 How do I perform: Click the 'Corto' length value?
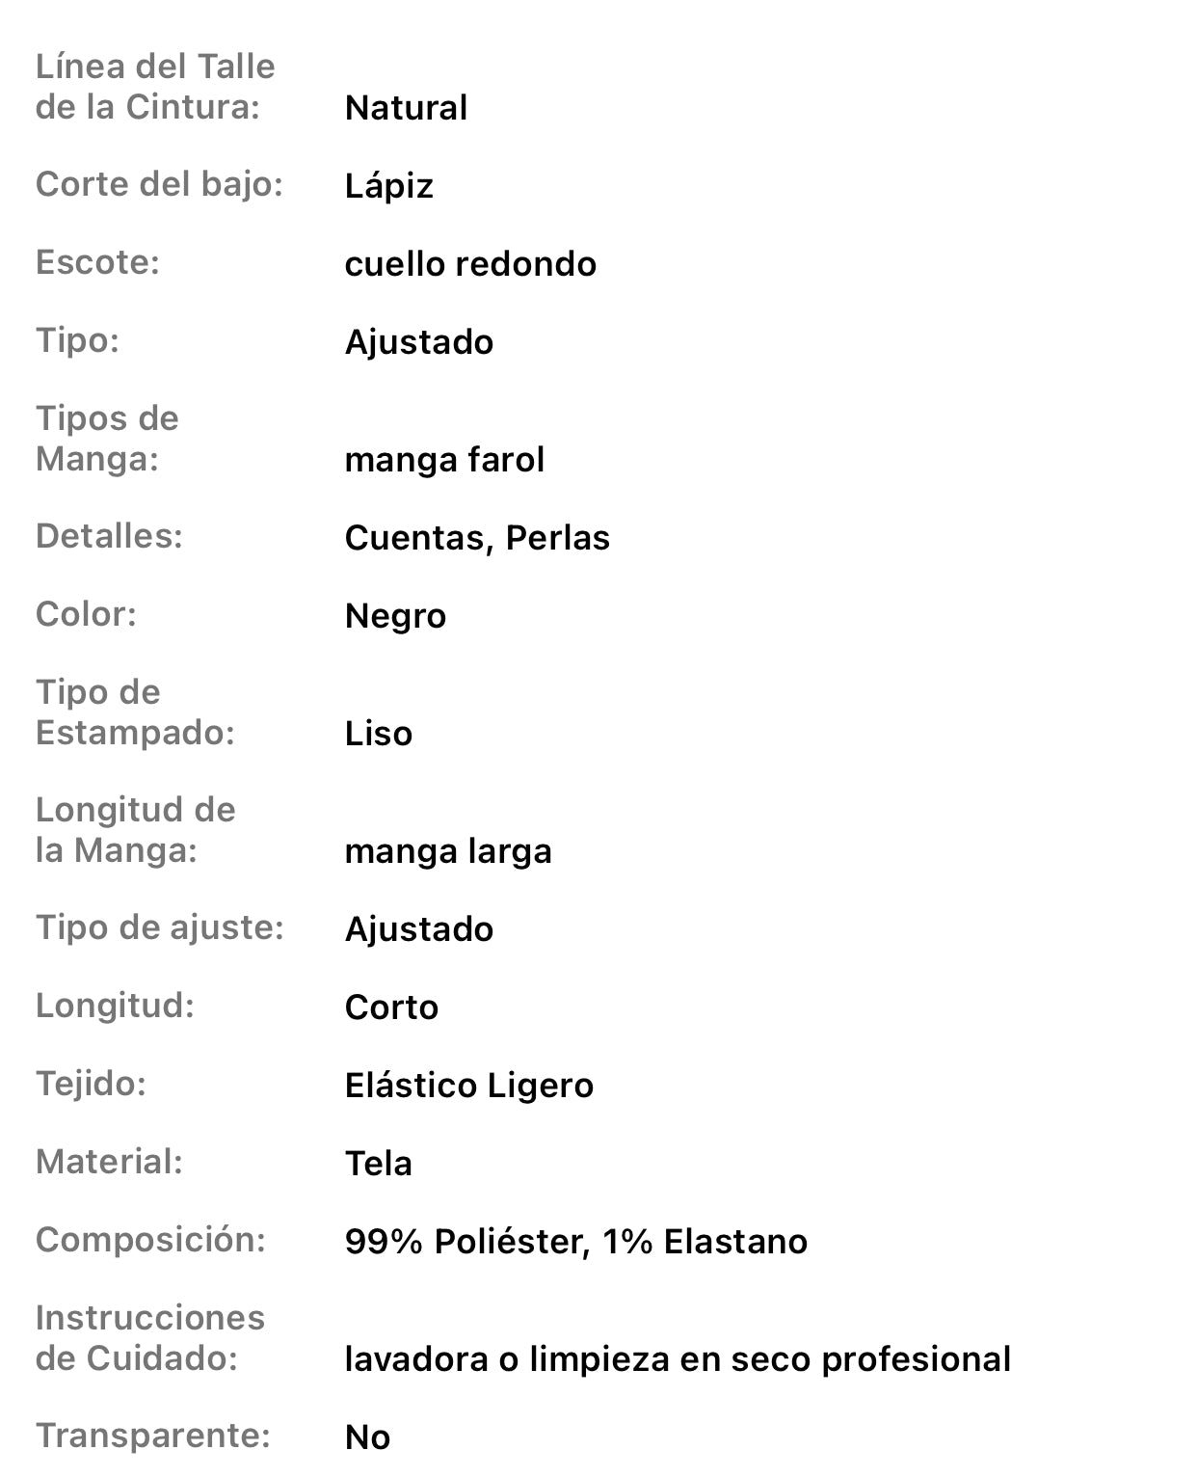coord(391,1007)
